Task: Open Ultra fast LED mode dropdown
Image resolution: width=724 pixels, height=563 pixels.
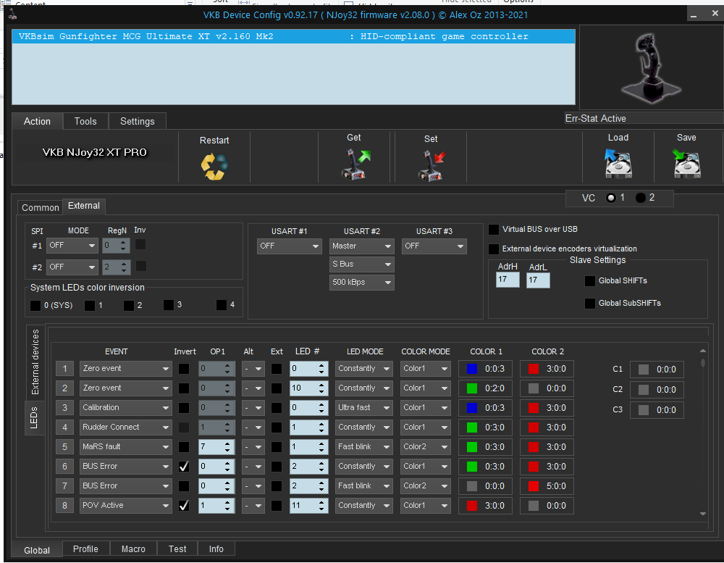Action: [x=364, y=408]
